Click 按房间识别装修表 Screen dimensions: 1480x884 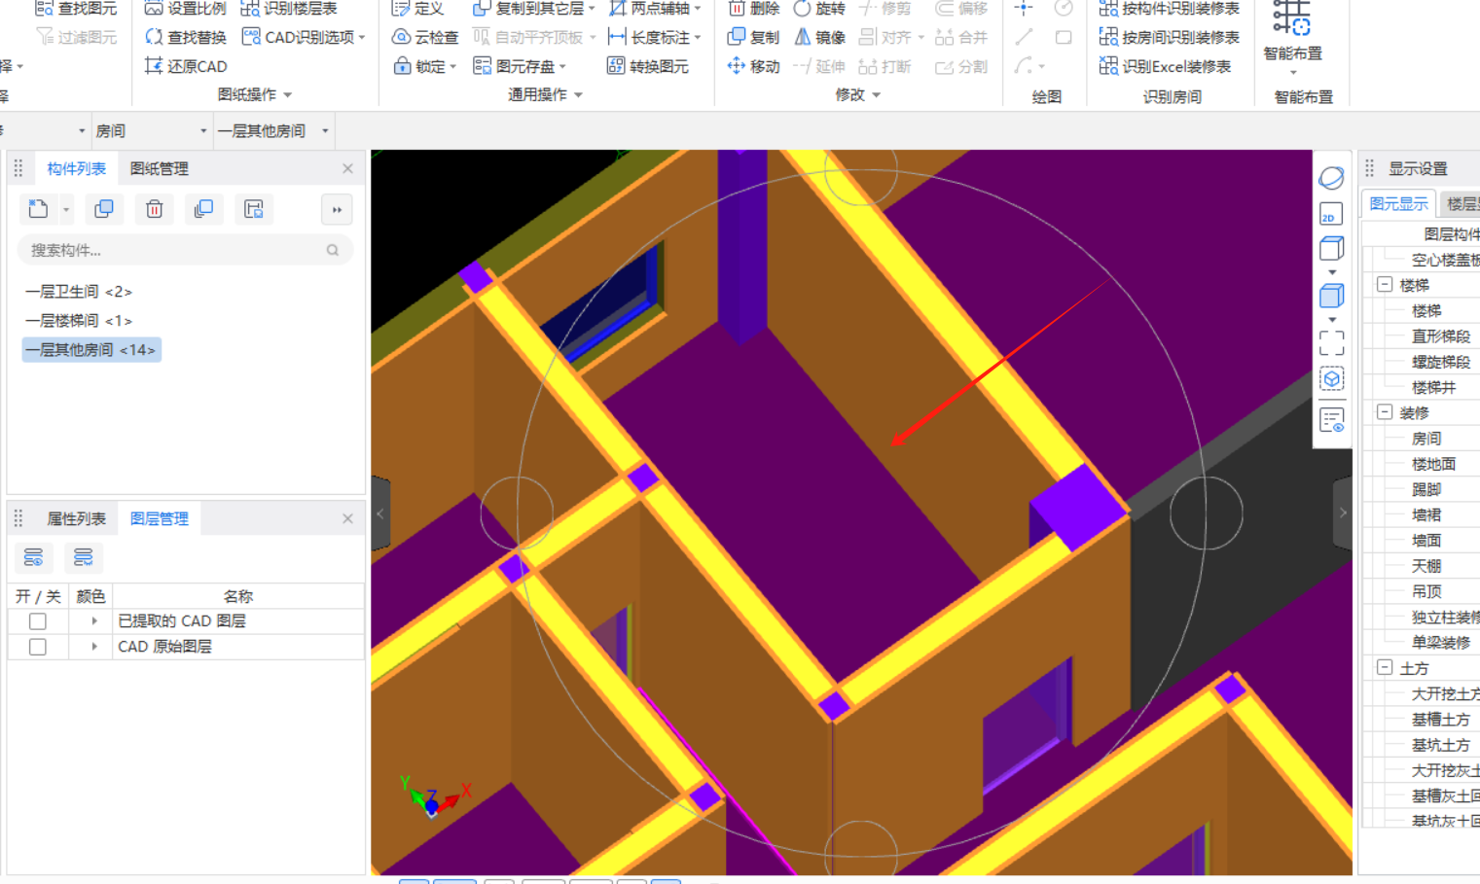click(x=1169, y=37)
